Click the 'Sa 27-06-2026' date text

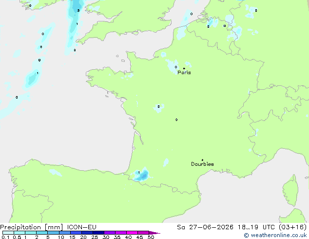click(x=205, y=227)
